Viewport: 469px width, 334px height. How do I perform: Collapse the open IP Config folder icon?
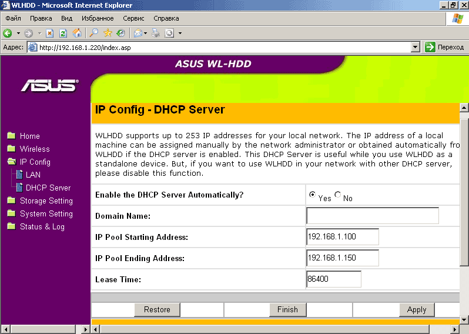point(12,162)
